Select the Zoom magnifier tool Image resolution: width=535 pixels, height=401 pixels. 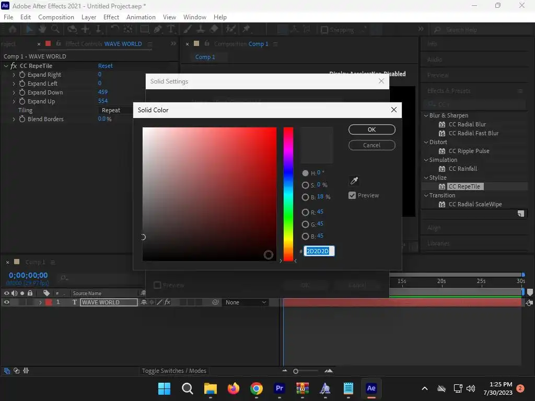tap(55, 29)
